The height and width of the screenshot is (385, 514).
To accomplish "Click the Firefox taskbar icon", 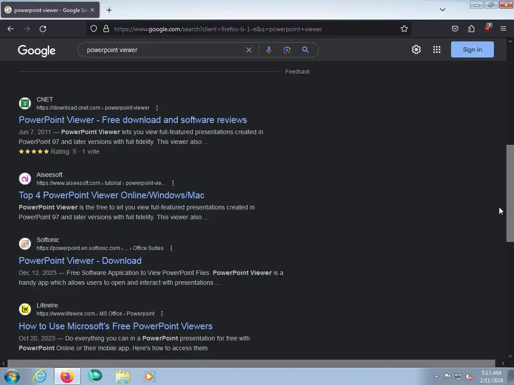I will point(67,376).
